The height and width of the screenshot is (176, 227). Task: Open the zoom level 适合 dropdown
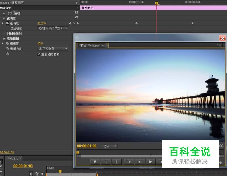[110, 146]
